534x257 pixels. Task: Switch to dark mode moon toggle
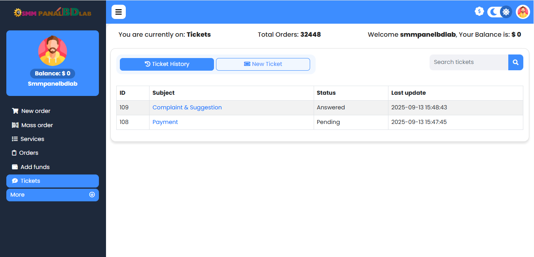point(494,12)
